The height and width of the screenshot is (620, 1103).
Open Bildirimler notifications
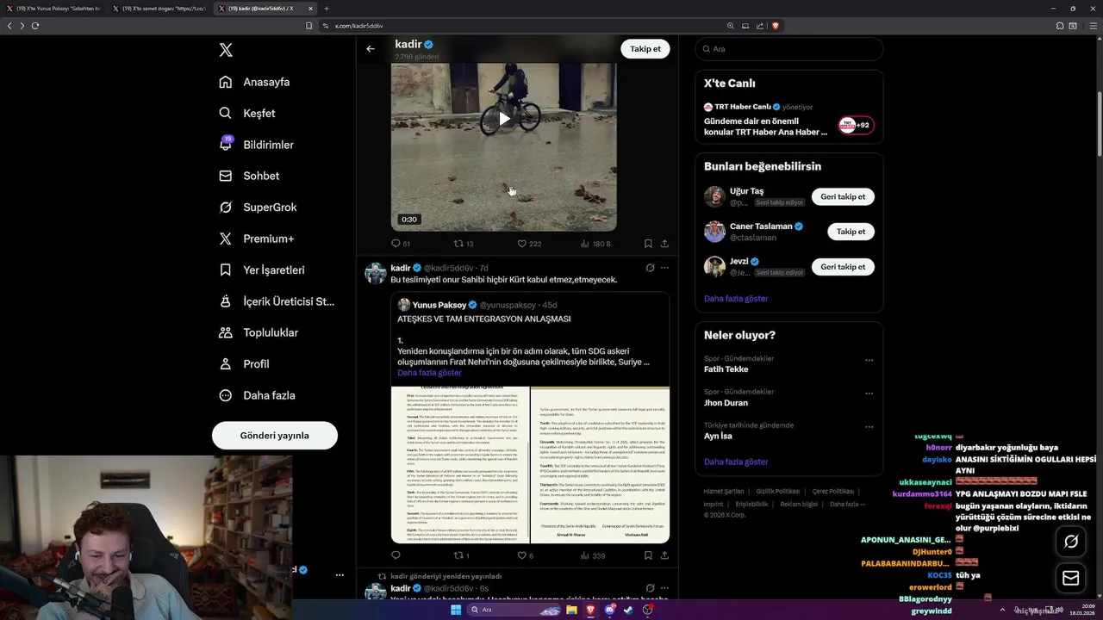(x=256, y=145)
